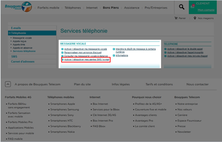Click the mail notification icon next to CLEMENT
222x142 pixels.
pos(193,6)
